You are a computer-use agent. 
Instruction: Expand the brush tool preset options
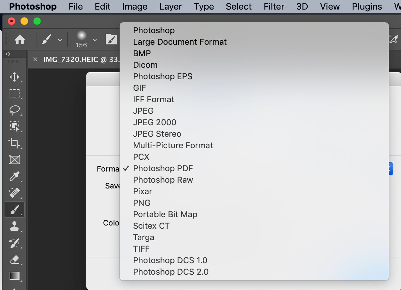coord(60,39)
